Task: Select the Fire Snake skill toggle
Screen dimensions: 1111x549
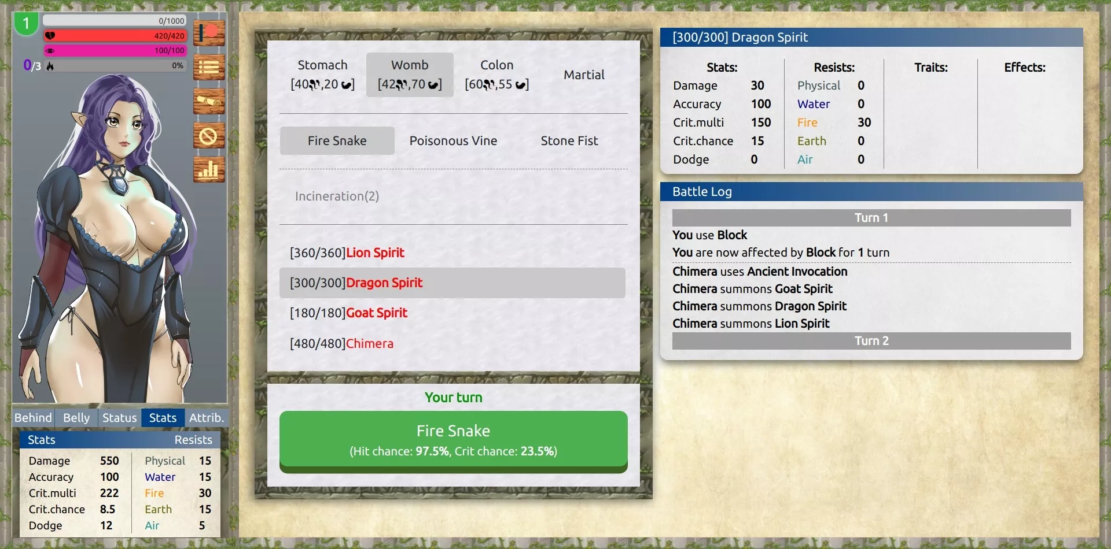Action: [337, 140]
